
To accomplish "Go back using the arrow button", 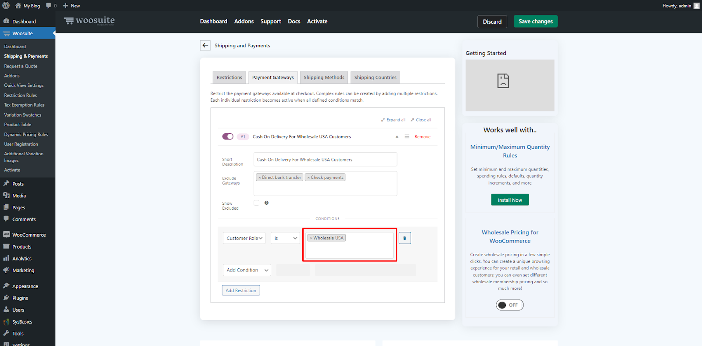I will 205,46.
